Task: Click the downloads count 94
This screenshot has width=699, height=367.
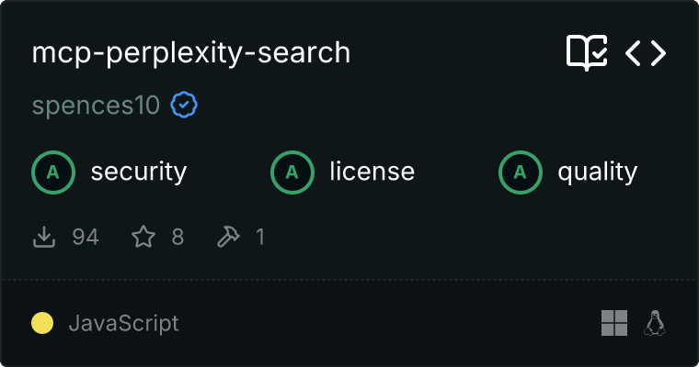Action: (86, 237)
